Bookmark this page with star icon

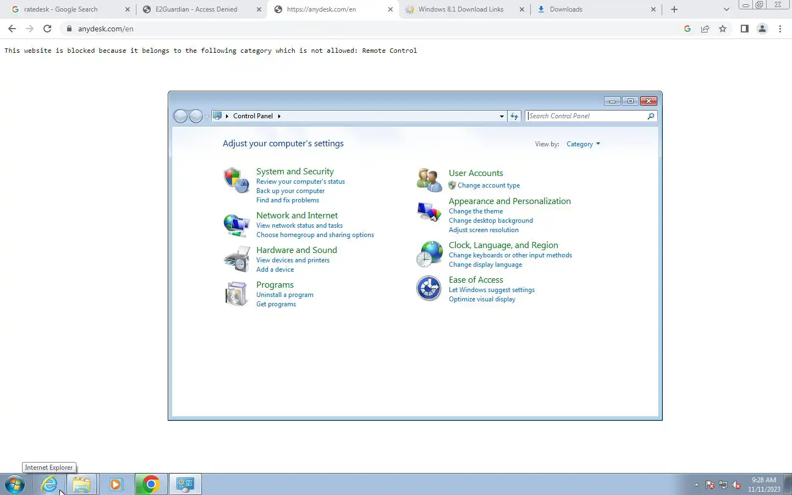click(723, 29)
